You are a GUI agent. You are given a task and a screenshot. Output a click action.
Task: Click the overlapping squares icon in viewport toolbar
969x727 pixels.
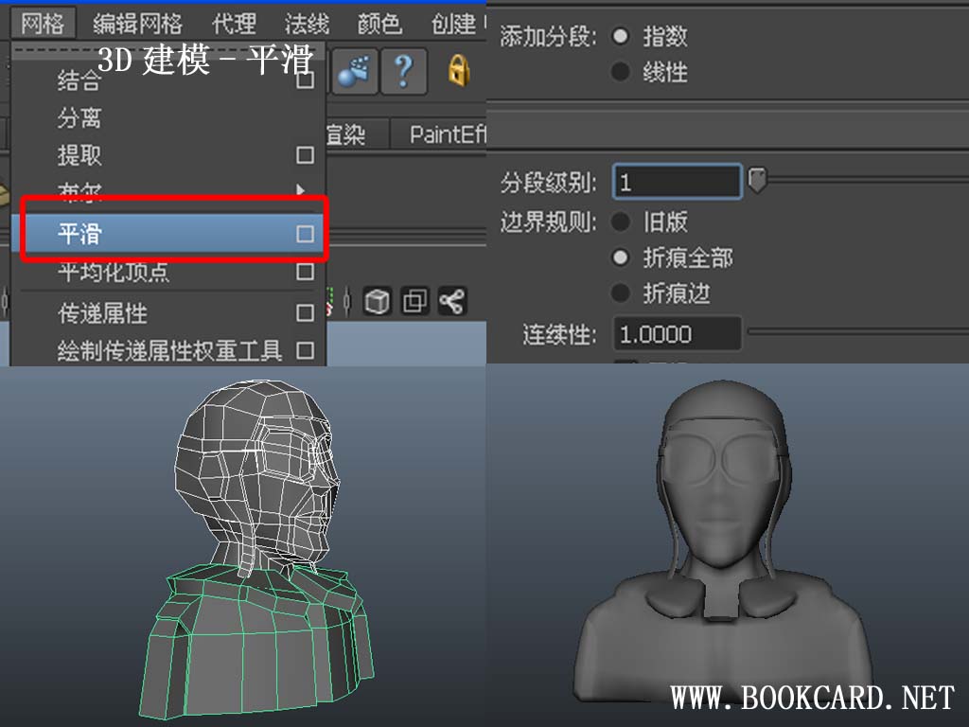click(x=414, y=302)
